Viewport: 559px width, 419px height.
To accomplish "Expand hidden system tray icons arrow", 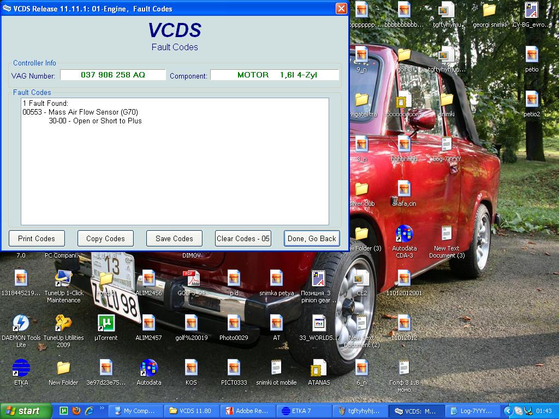I will pyautogui.click(x=508, y=411).
